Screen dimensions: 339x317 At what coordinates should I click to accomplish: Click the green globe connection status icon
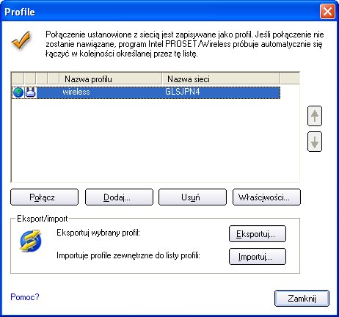pos(18,92)
